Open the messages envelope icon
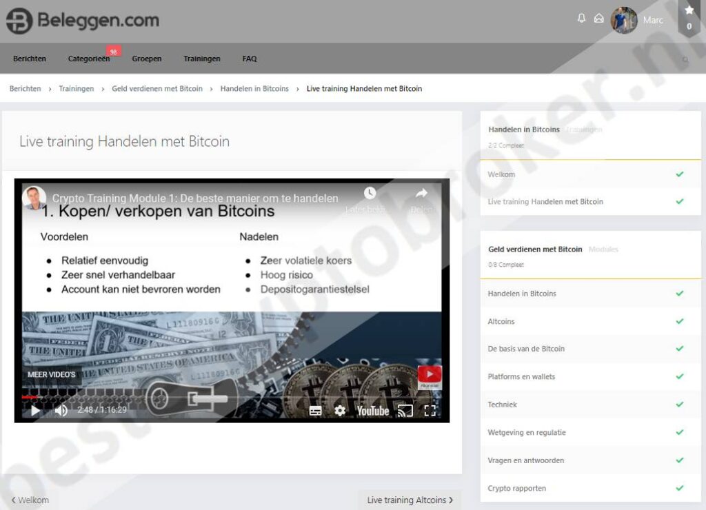Viewport: 706px width, 510px height. [x=598, y=19]
